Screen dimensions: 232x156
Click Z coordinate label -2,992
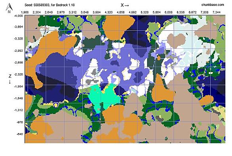19,51
